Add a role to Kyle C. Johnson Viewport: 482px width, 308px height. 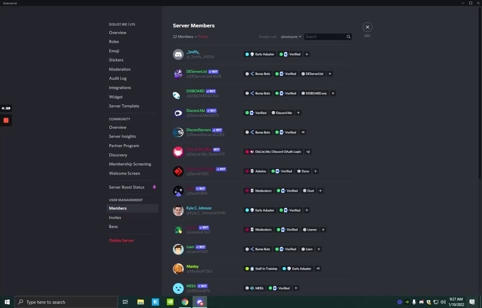coord(306,210)
